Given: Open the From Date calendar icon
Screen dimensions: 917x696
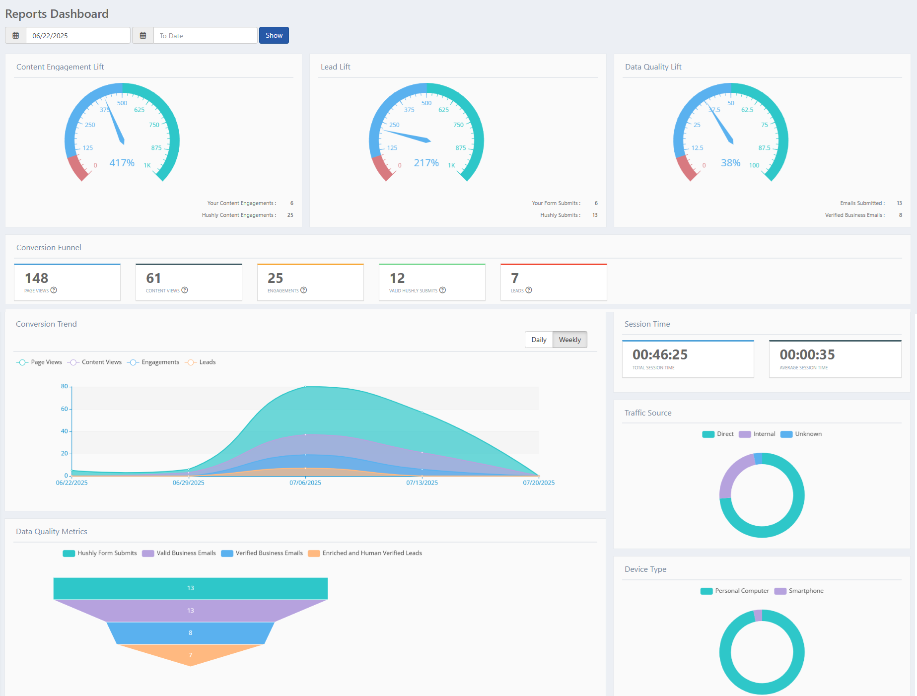Looking at the screenshot, I should 16,35.
